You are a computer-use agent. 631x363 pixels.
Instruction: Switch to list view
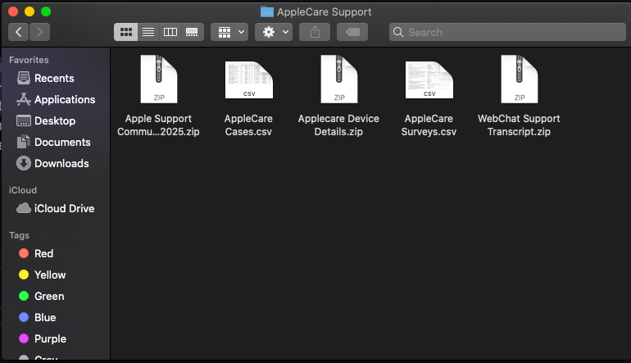point(148,32)
